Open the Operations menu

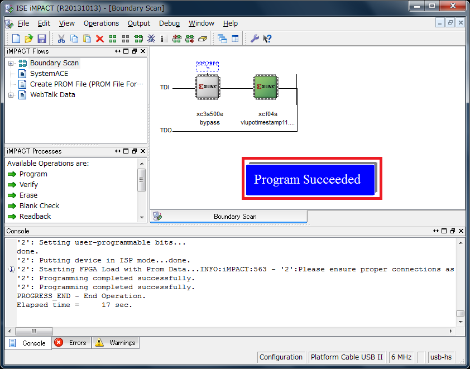pos(102,23)
